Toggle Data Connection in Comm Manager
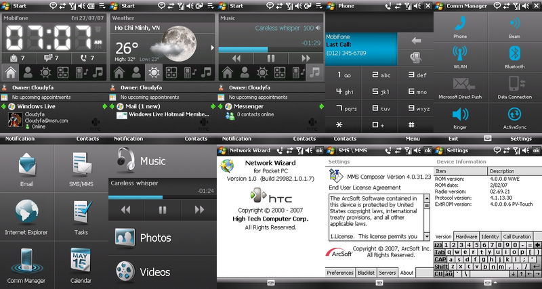The width and height of the screenshot is (542, 289). (515, 87)
